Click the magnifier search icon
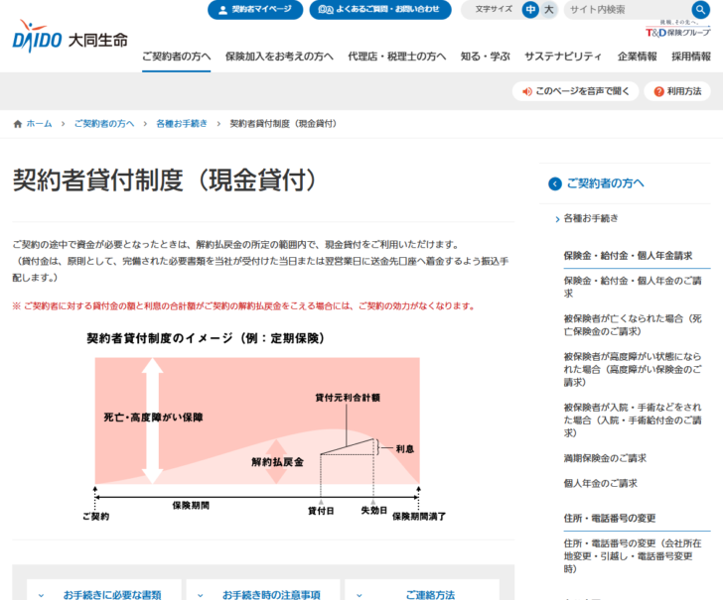 tap(700, 10)
